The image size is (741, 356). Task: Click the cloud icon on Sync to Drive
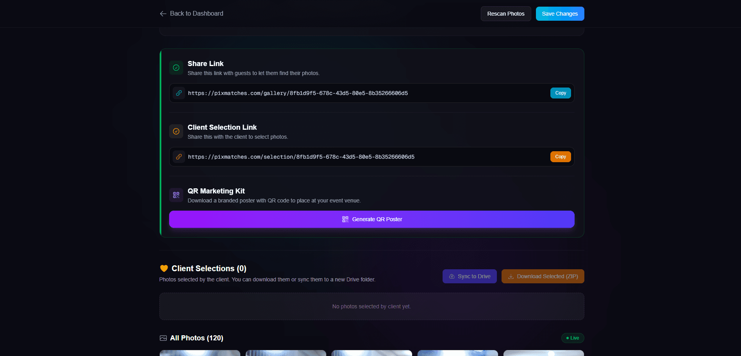click(x=451, y=276)
